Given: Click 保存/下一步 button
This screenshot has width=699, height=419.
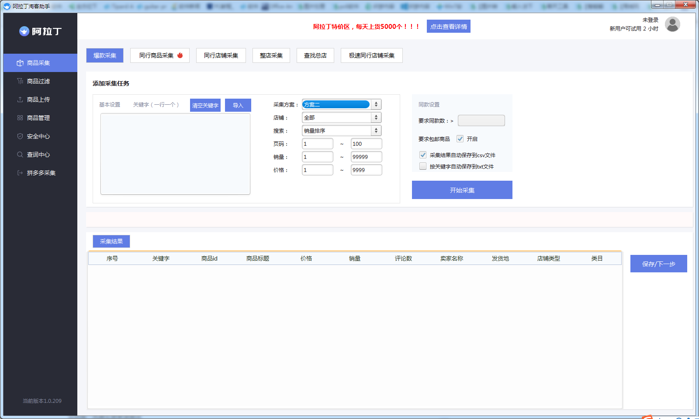Looking at the screenshot, I should 659,264.
